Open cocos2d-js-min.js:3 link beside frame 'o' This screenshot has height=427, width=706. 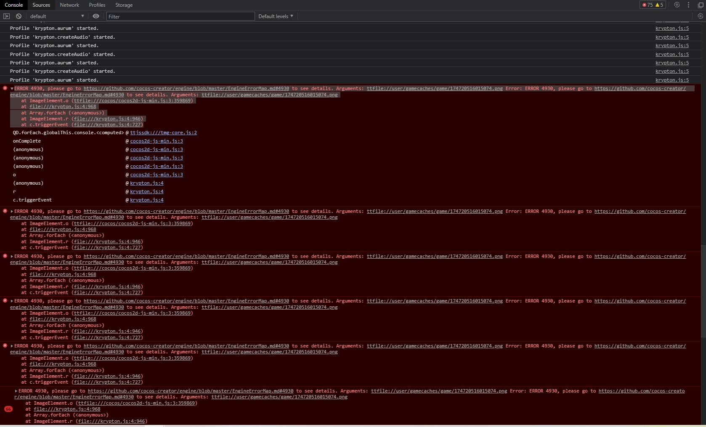[x=157, y=175]
